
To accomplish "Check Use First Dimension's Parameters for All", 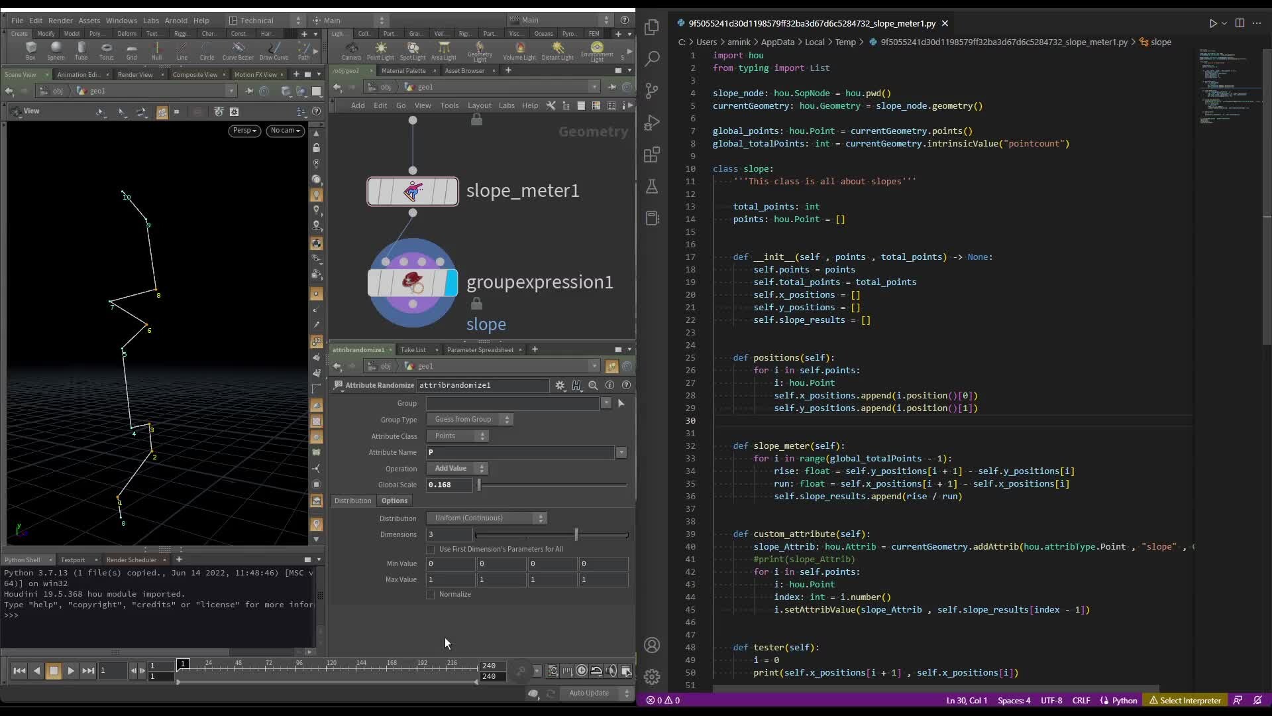I will 431,550.
